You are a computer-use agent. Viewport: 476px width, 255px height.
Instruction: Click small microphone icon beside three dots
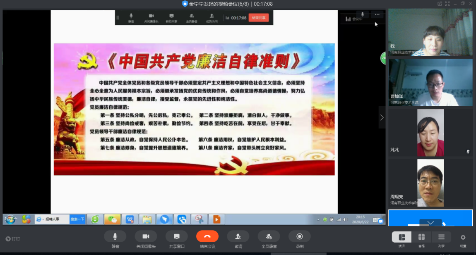tap(362, 14)
